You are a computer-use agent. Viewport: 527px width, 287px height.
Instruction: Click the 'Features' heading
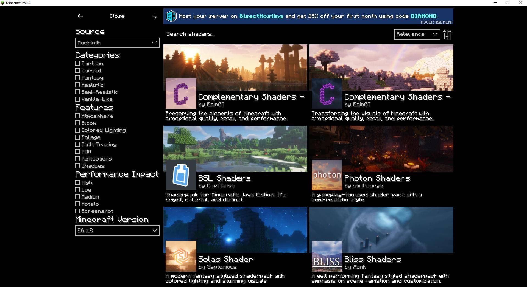[94, 108]
